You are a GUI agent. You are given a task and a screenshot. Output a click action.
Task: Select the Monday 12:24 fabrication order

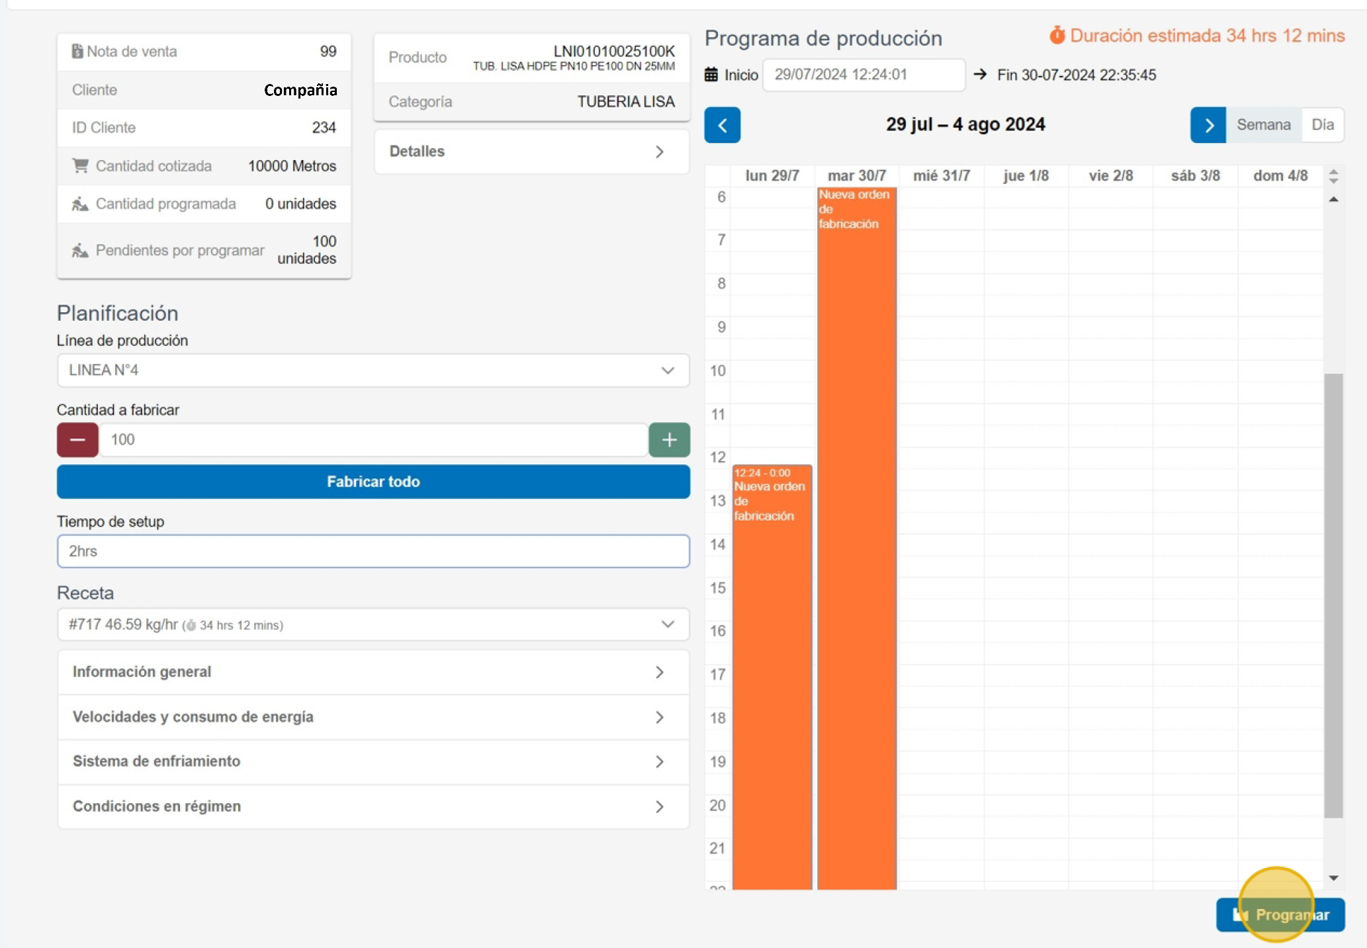click(x=772, y=677)
